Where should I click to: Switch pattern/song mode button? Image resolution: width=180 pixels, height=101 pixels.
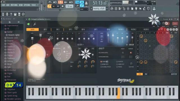[49, 6]
